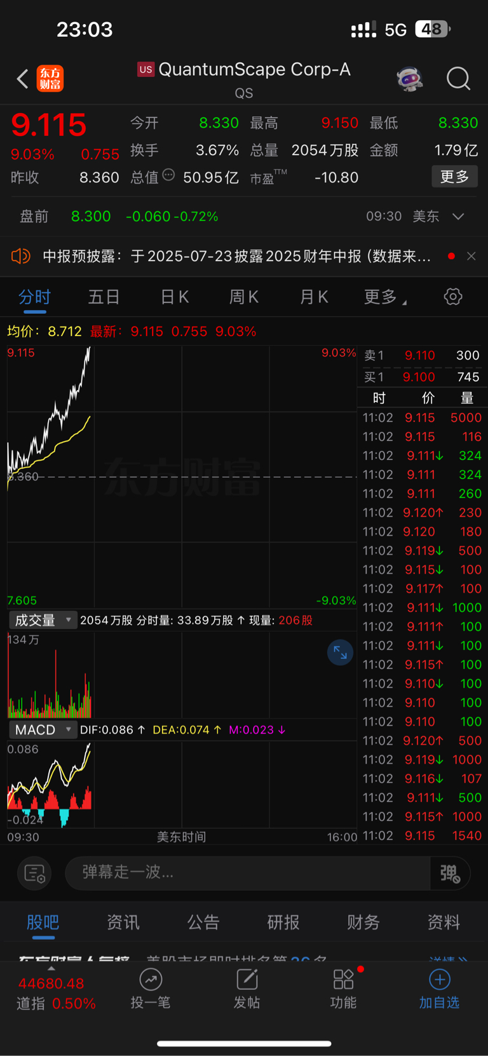The image size is (488, 1056).
Task: Open the 成交量 indicator dropdown
Action: [x=43, y=620]
